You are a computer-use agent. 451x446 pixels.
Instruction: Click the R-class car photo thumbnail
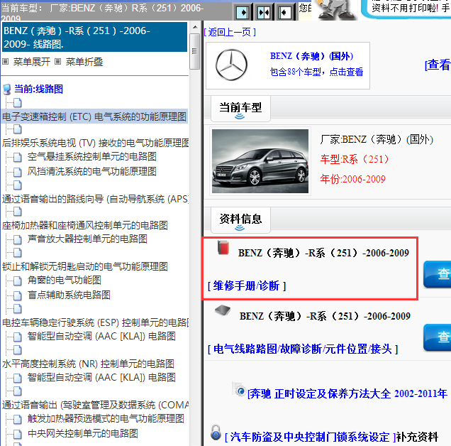pyautogui.click(x=260, y=161)
